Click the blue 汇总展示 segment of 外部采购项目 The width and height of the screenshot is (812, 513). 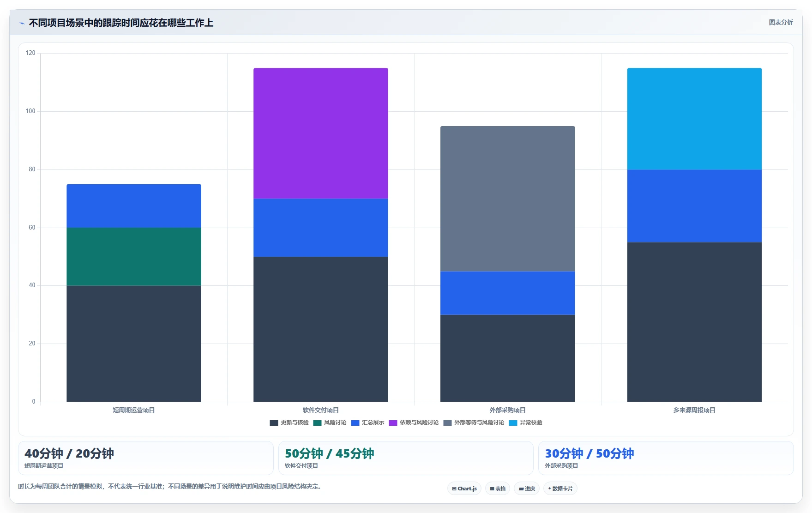point(508,293)
